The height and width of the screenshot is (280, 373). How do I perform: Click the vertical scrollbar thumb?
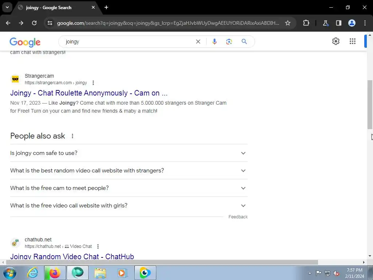point(370,105)
